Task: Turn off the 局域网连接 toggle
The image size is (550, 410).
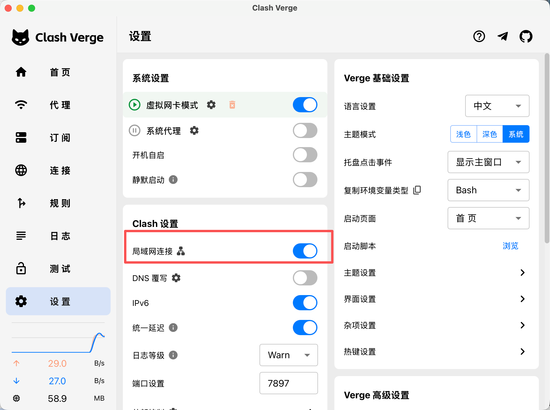Action: pos(305,251)
